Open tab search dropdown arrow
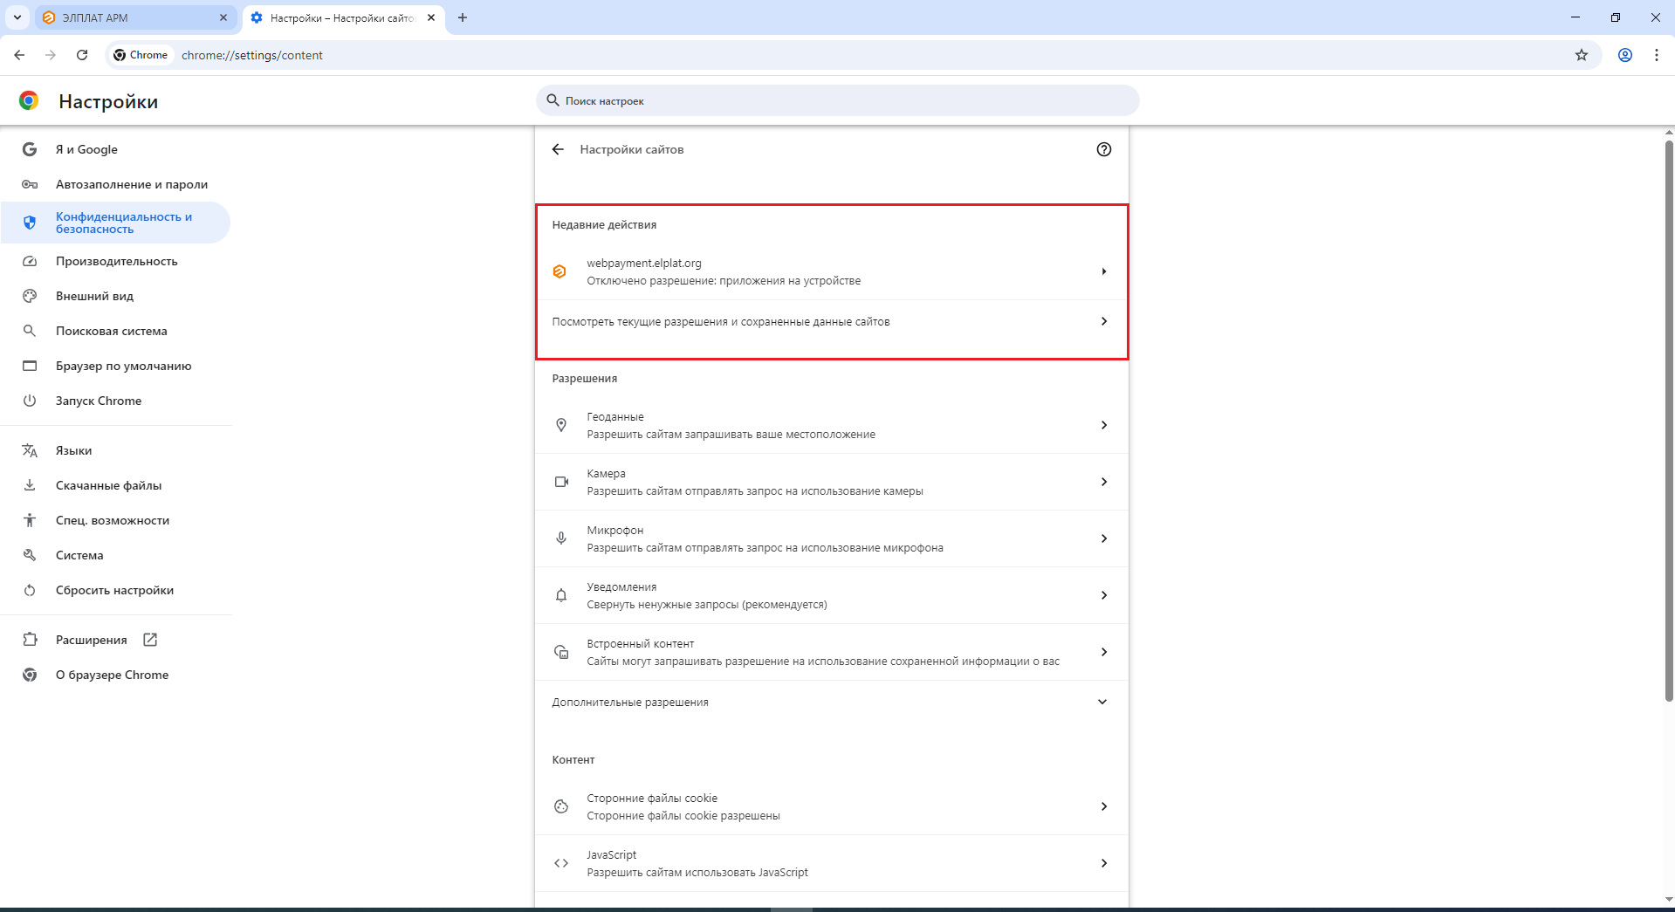Viewport: 1675px width, 912px height. point(17,17)
